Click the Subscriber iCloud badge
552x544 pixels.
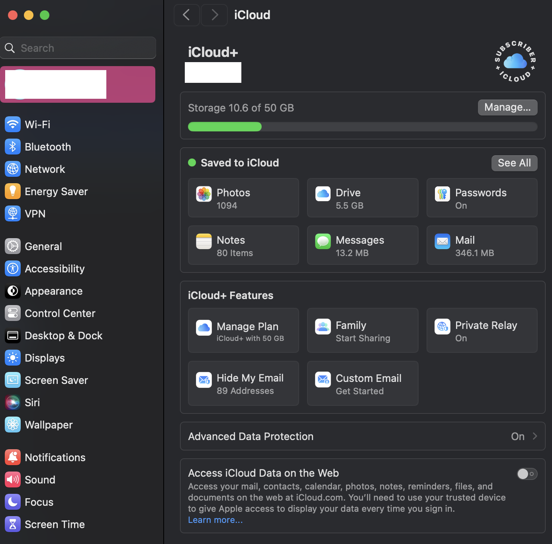[x=515, y=61]
